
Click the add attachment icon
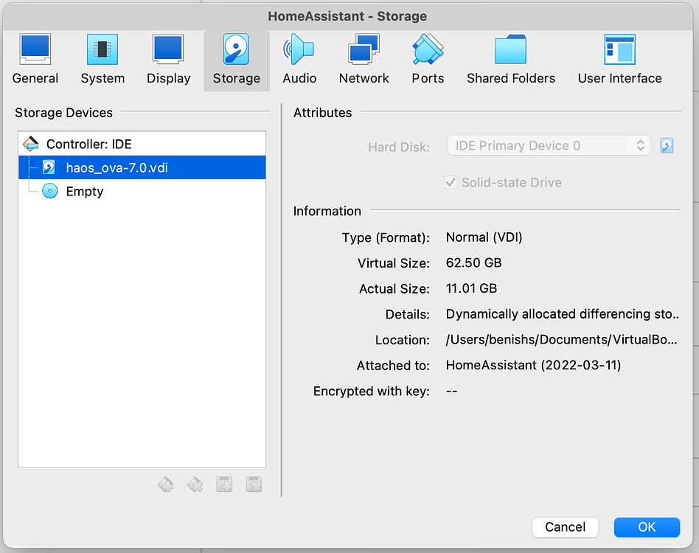click(x=224, y=484)
